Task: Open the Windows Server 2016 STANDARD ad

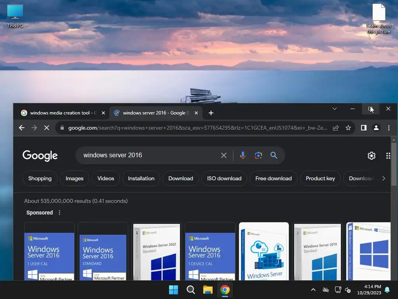Action: [x=103, y=251]
